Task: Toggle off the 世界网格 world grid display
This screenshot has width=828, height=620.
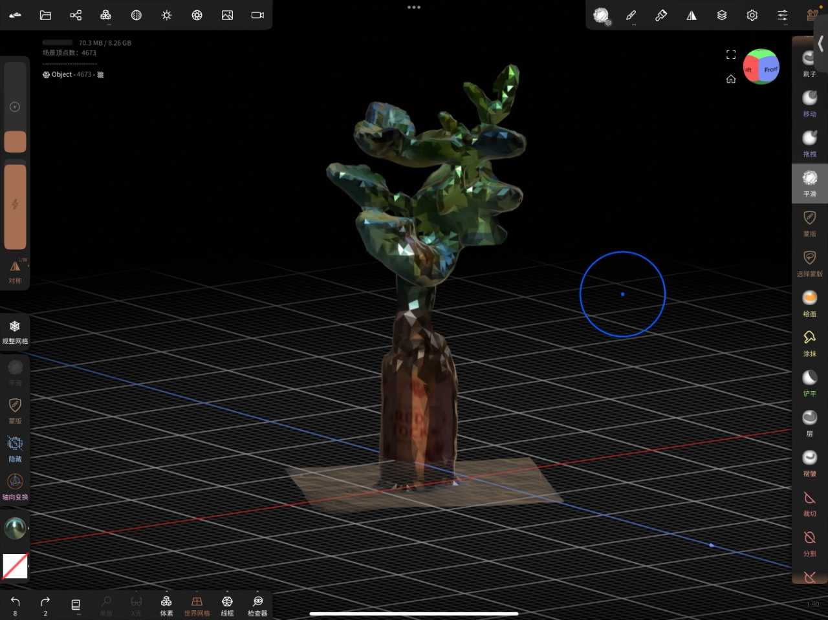Action: coord(197,605)
